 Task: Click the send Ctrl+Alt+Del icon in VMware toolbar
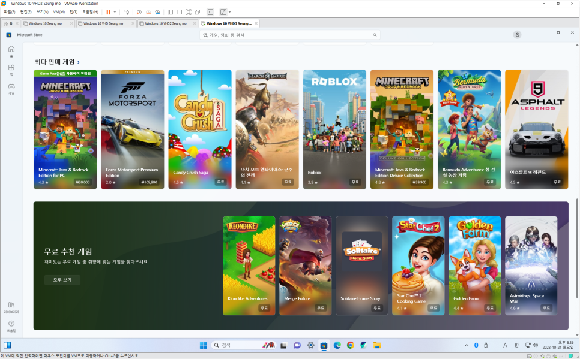point(126,12)
